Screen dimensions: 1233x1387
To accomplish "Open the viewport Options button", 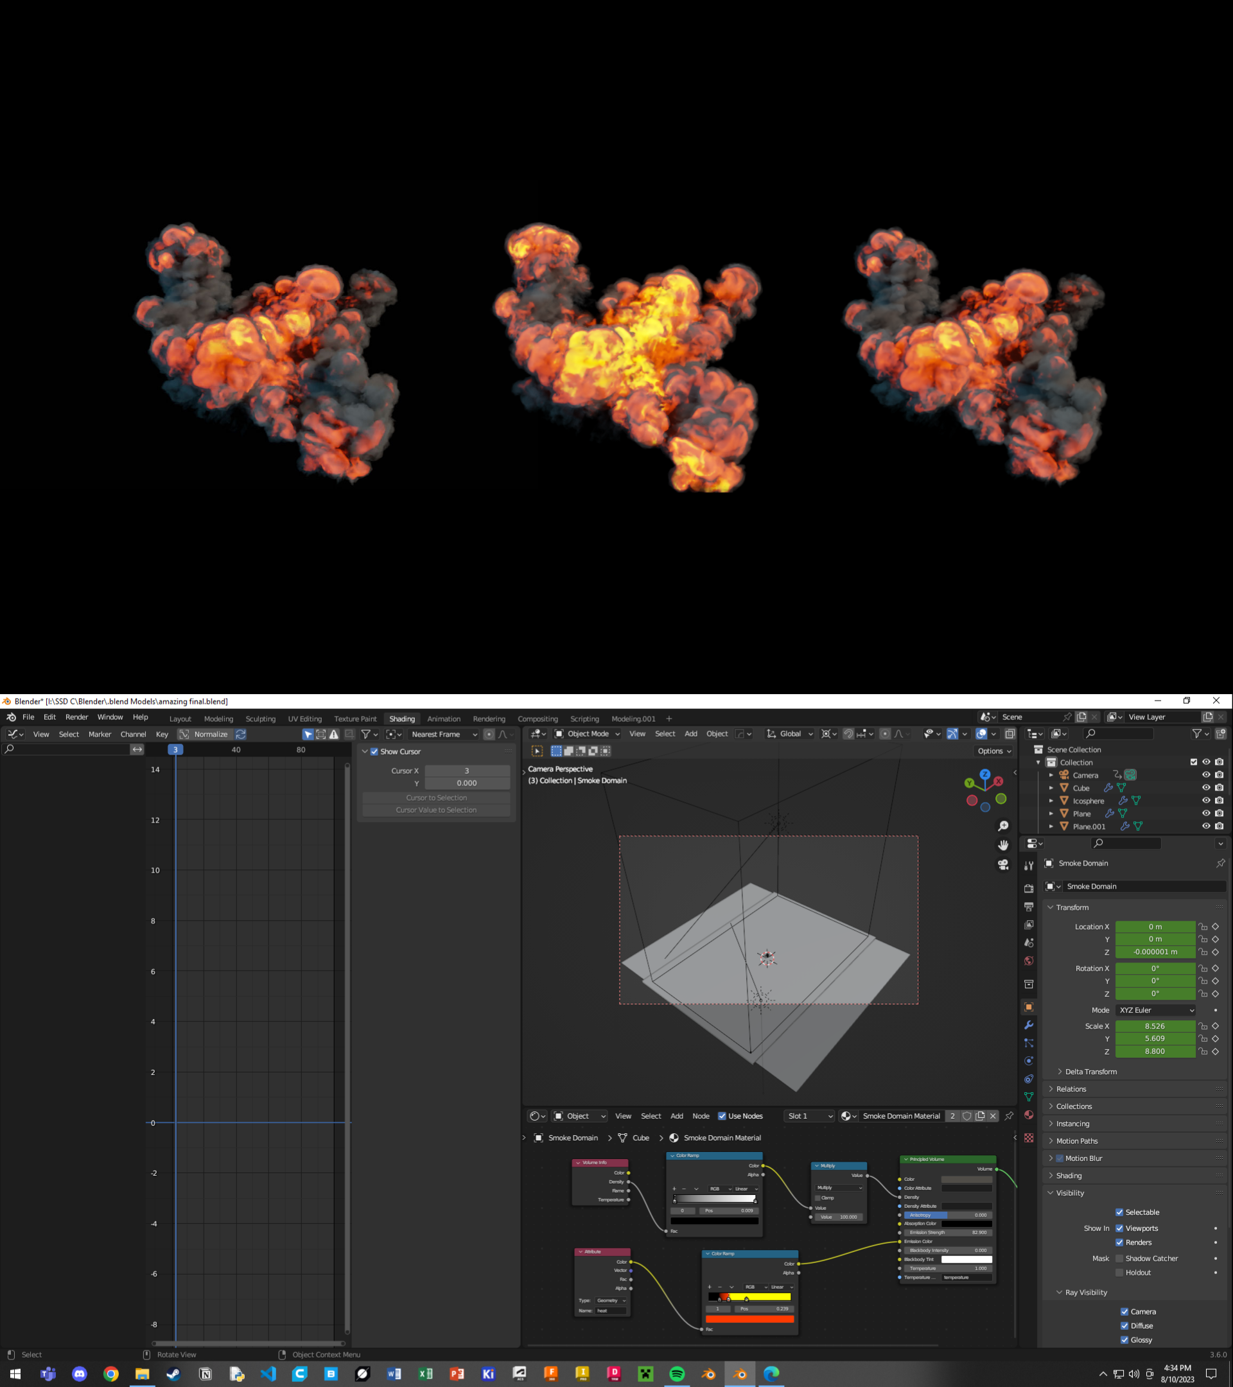I will coord(994,751).
